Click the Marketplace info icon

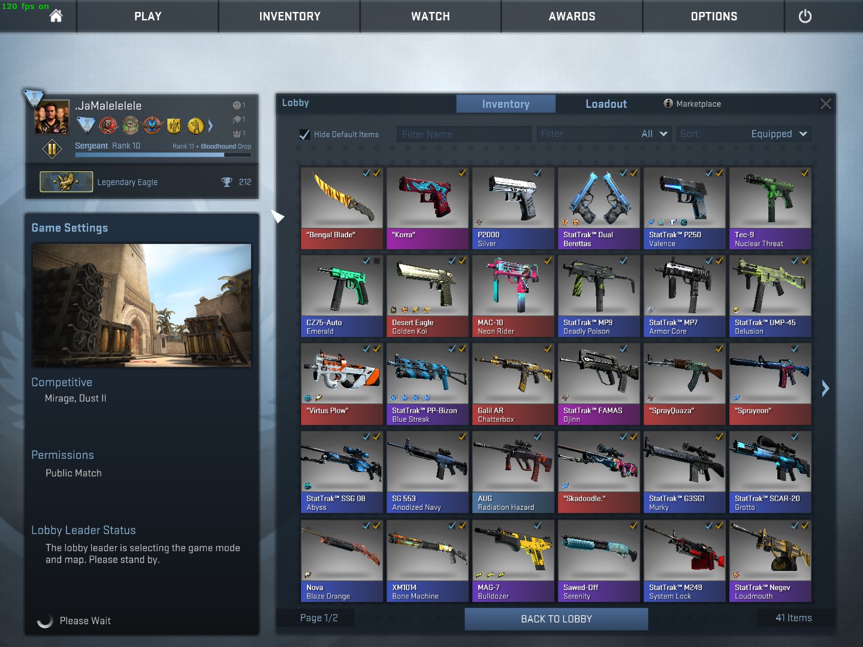tap(668, 104)
